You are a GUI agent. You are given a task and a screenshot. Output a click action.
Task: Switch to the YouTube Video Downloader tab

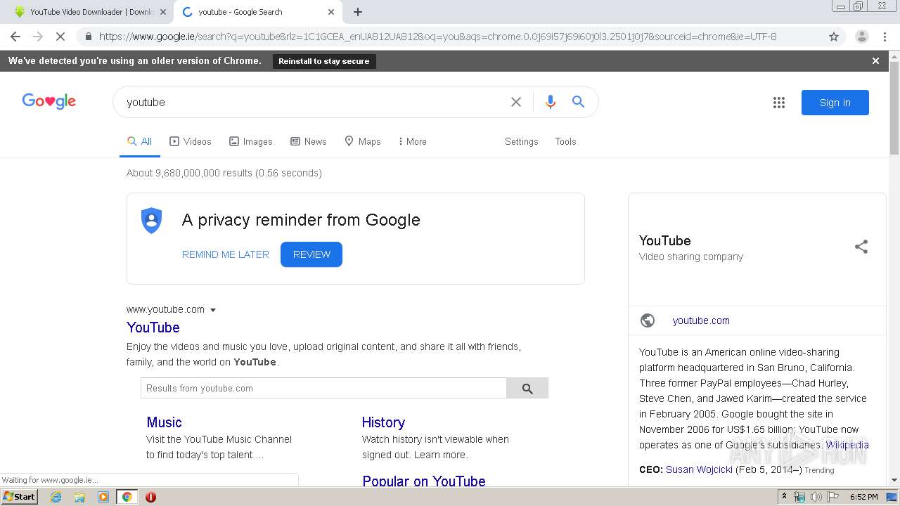click(x=86, y=12)
